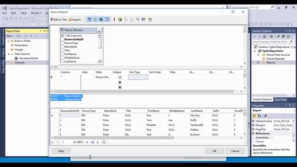Expand PageSize property

coord(253,129)
